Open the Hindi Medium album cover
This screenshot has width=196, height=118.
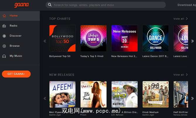tap(156, 94)
